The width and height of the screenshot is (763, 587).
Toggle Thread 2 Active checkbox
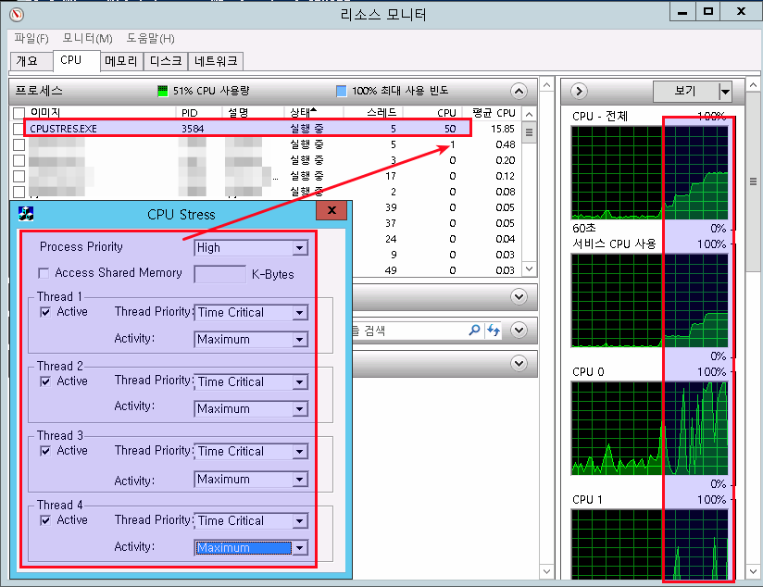tap(45, 381)
